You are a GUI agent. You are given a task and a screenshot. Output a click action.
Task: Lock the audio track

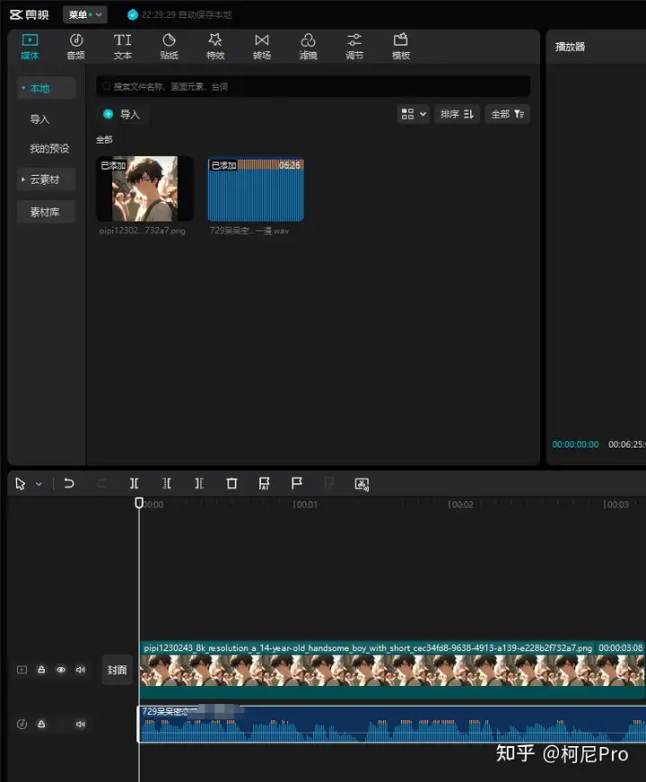41,725
